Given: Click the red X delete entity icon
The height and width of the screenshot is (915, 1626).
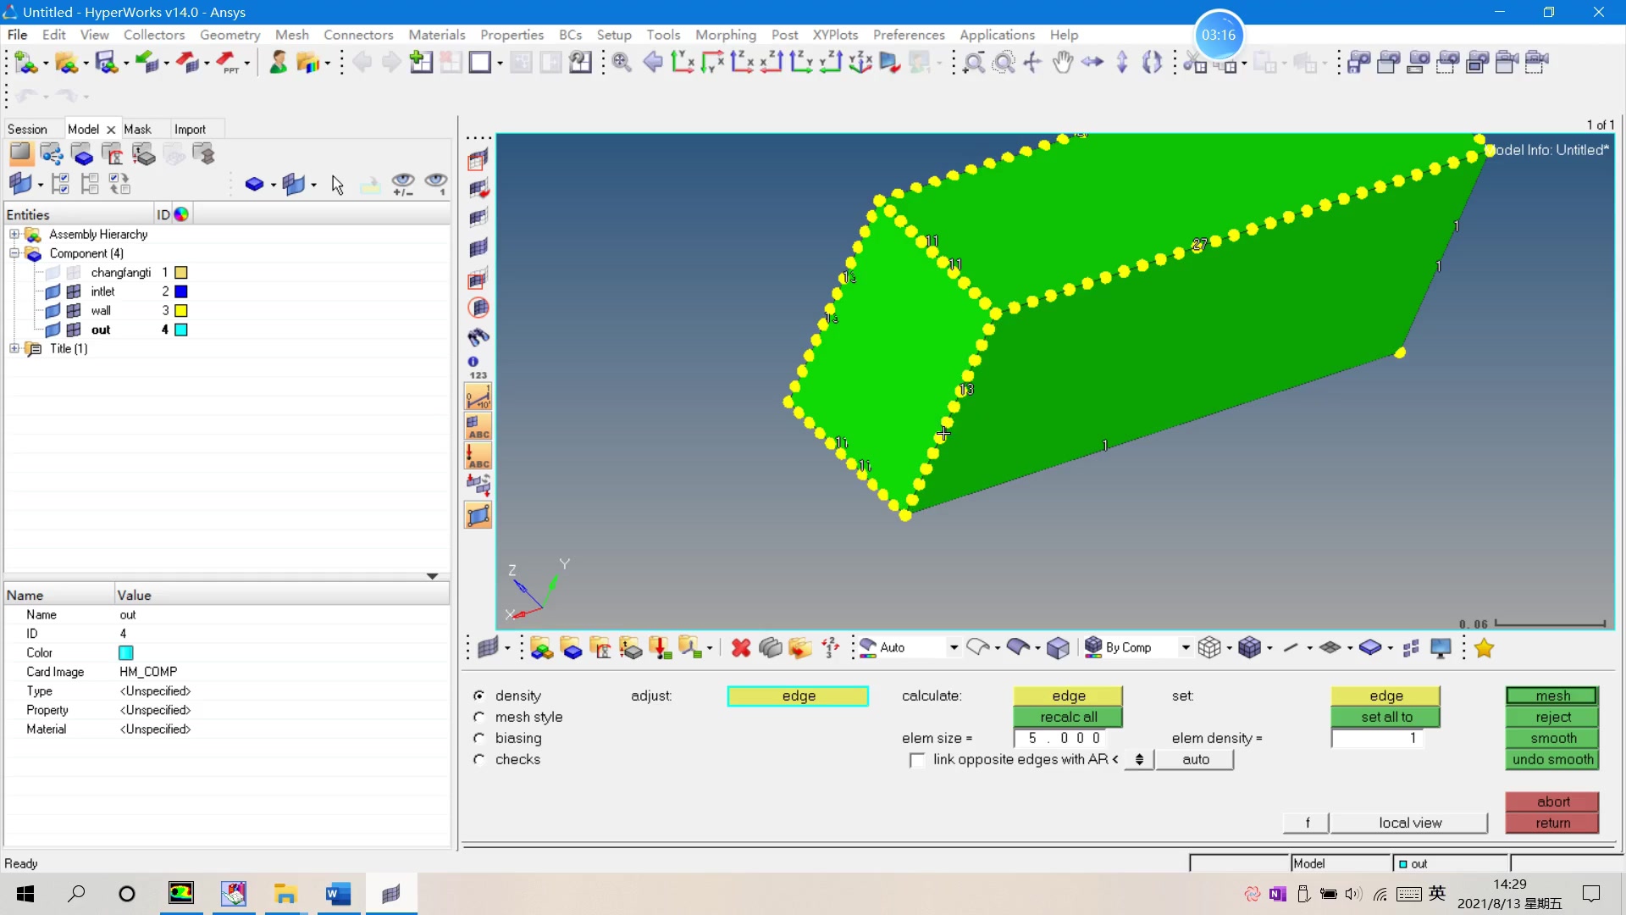Looking at the screenshot, I should tap(741, 648).
